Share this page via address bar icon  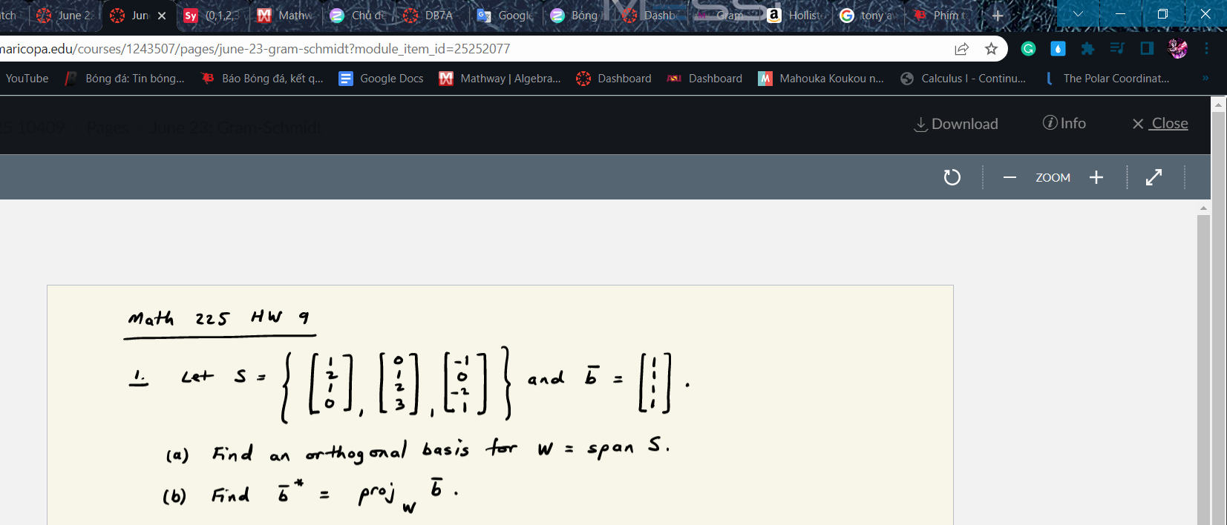(x=962, y=49)
